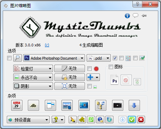Image resolution: width=161 pixels, height=129 pixels.
Task: Click the circular download arrow button
Action: click(123, 120)
